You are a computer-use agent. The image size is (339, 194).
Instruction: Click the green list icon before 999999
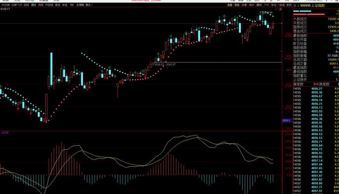coord(298,6)
